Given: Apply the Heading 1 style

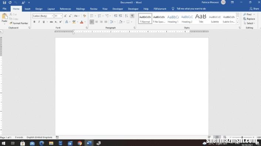Looking at the screenshot, I should [173, 18].
